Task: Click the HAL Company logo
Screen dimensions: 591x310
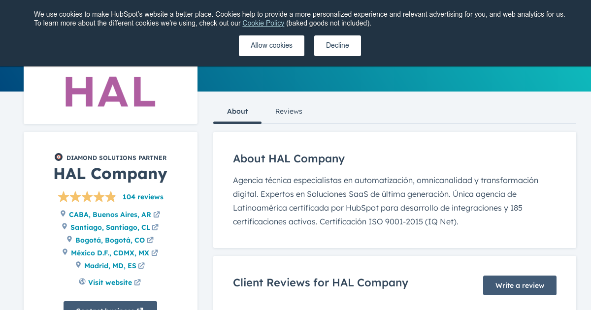Action: (110, 92)
